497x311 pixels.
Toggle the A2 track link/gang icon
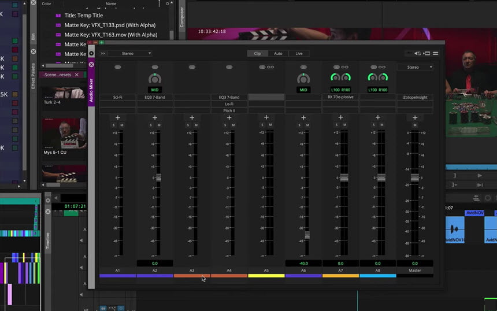[155, 67]
